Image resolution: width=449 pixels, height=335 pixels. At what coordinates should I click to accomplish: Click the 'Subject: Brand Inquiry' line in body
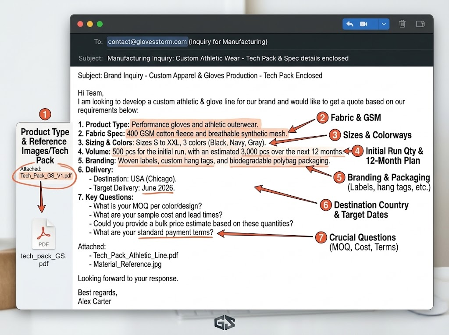tap(200, 75)
